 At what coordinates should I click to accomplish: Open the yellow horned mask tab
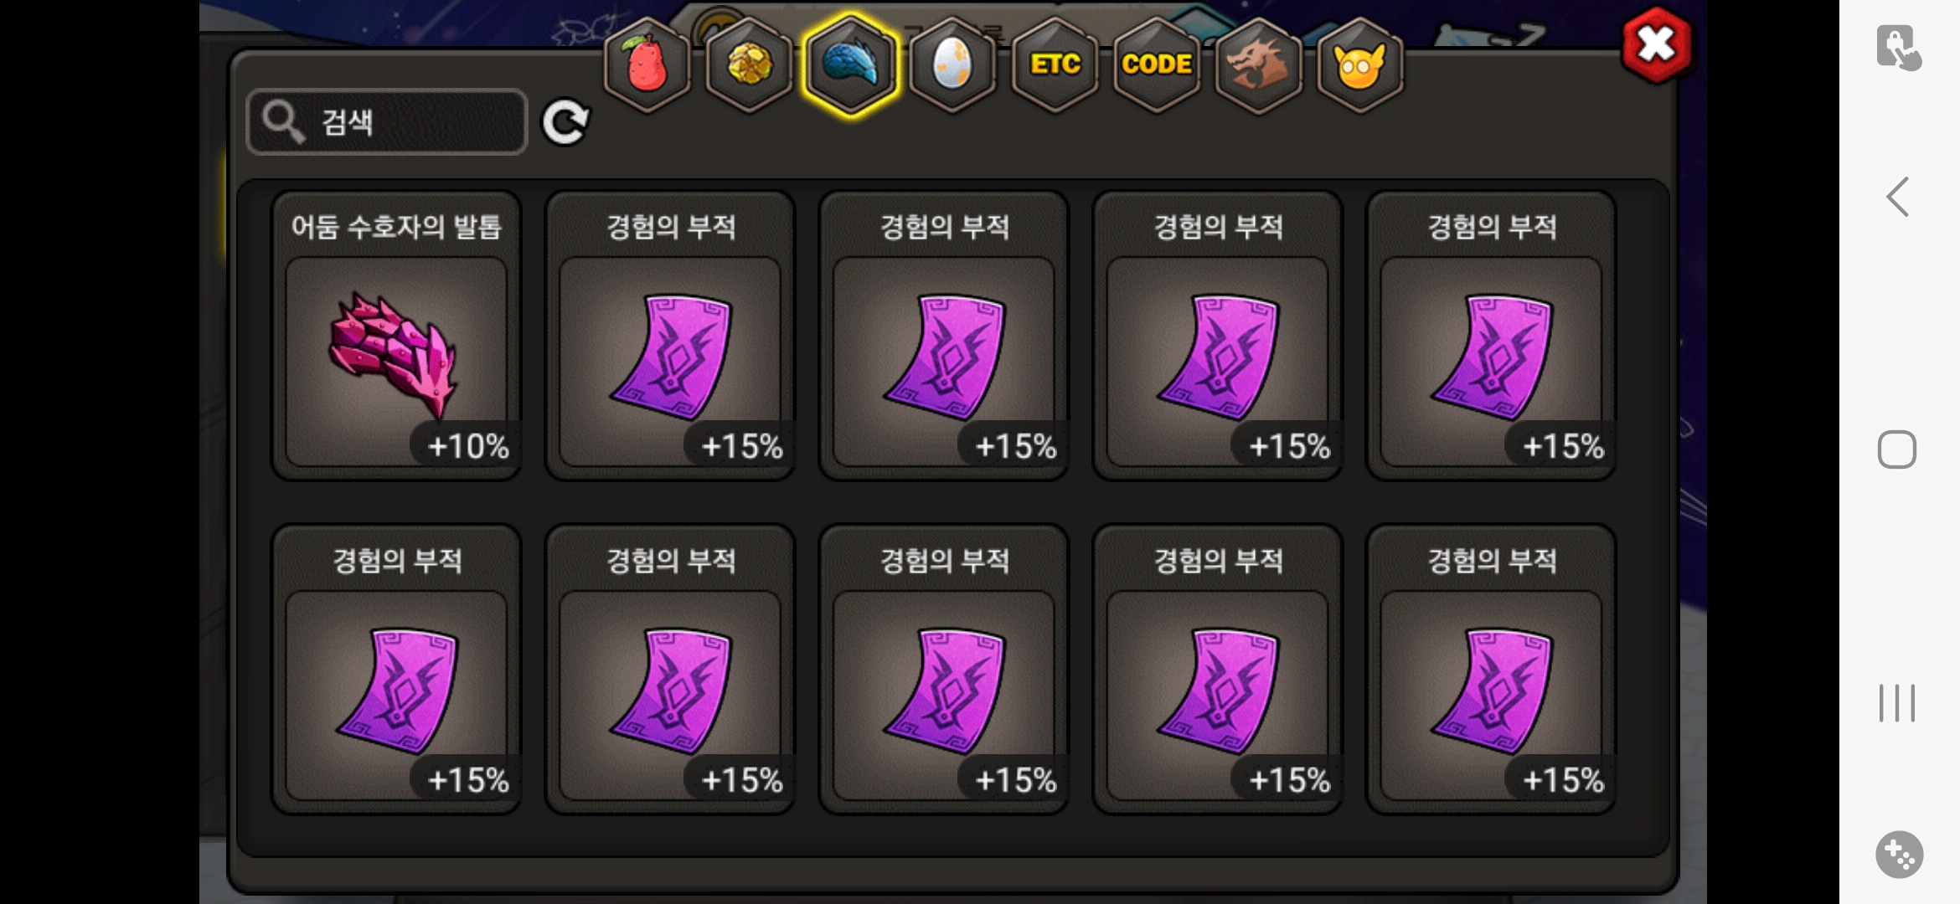(x=1360, y=65)
